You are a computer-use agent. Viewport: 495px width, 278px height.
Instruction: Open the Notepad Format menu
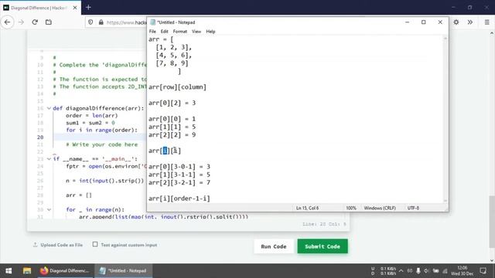click(180, 32)
